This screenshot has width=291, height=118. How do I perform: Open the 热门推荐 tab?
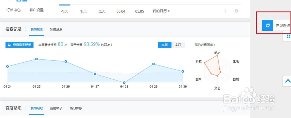tap(76, 108)
